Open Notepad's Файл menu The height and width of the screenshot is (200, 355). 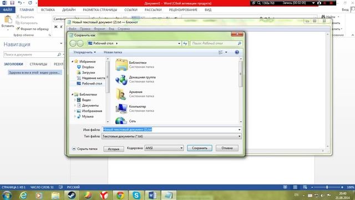[x=73, y=29]
